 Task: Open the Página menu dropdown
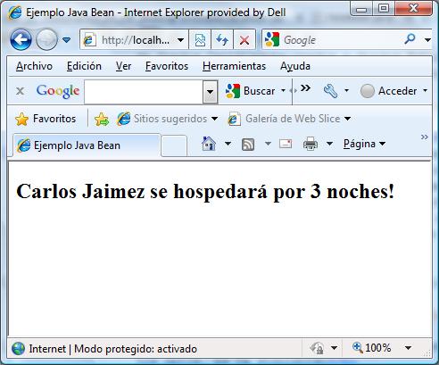click(x=364, y=144)
